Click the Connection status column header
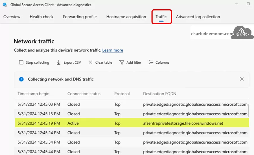The width and height of the screenshot is (254, 155). click(84, 94)
